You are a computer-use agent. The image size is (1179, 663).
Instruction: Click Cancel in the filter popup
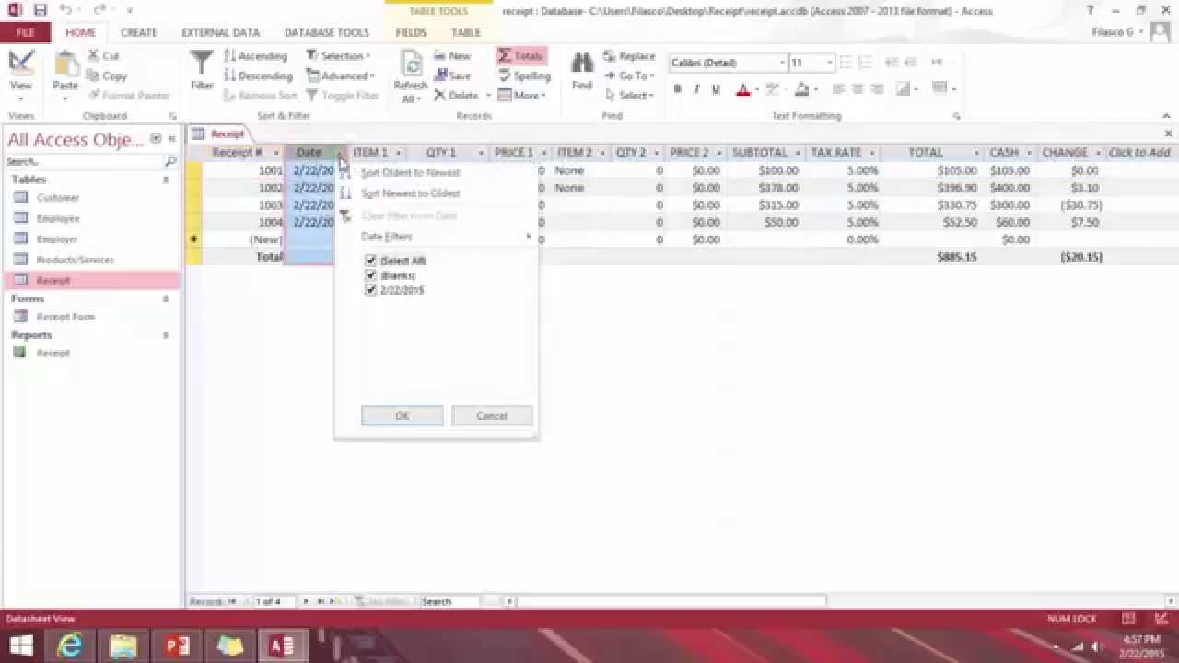point(492,416)
